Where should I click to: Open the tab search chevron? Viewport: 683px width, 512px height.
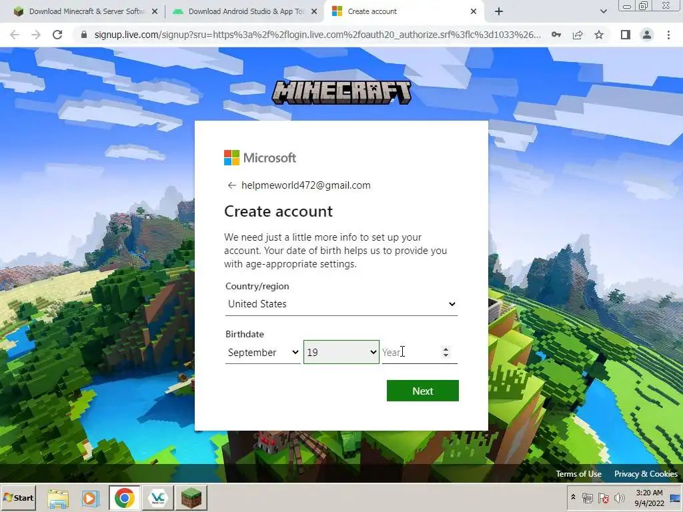pos(603,12)
